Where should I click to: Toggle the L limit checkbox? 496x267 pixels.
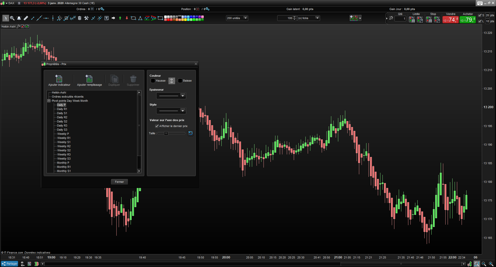(480, 21)
